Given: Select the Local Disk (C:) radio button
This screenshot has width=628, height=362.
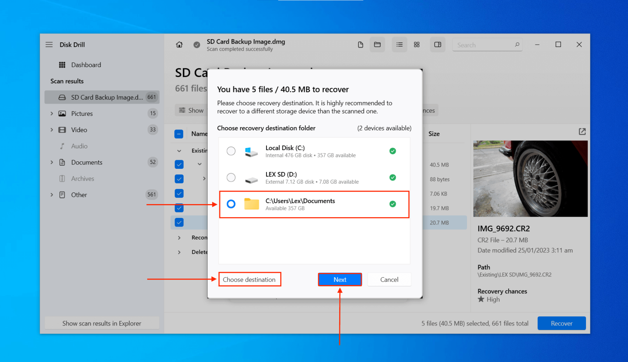Looking at the screenshot, I should [x=231, y=151].
